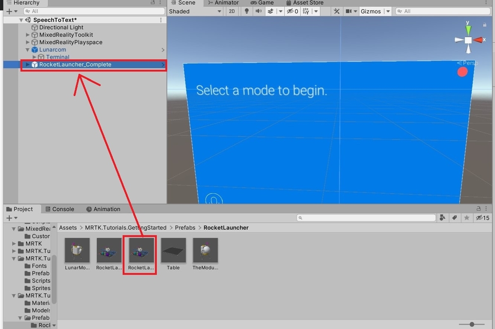495x329 pixels.
Task: Click Persp projection label under gizmo
Action: coord(467,63)
